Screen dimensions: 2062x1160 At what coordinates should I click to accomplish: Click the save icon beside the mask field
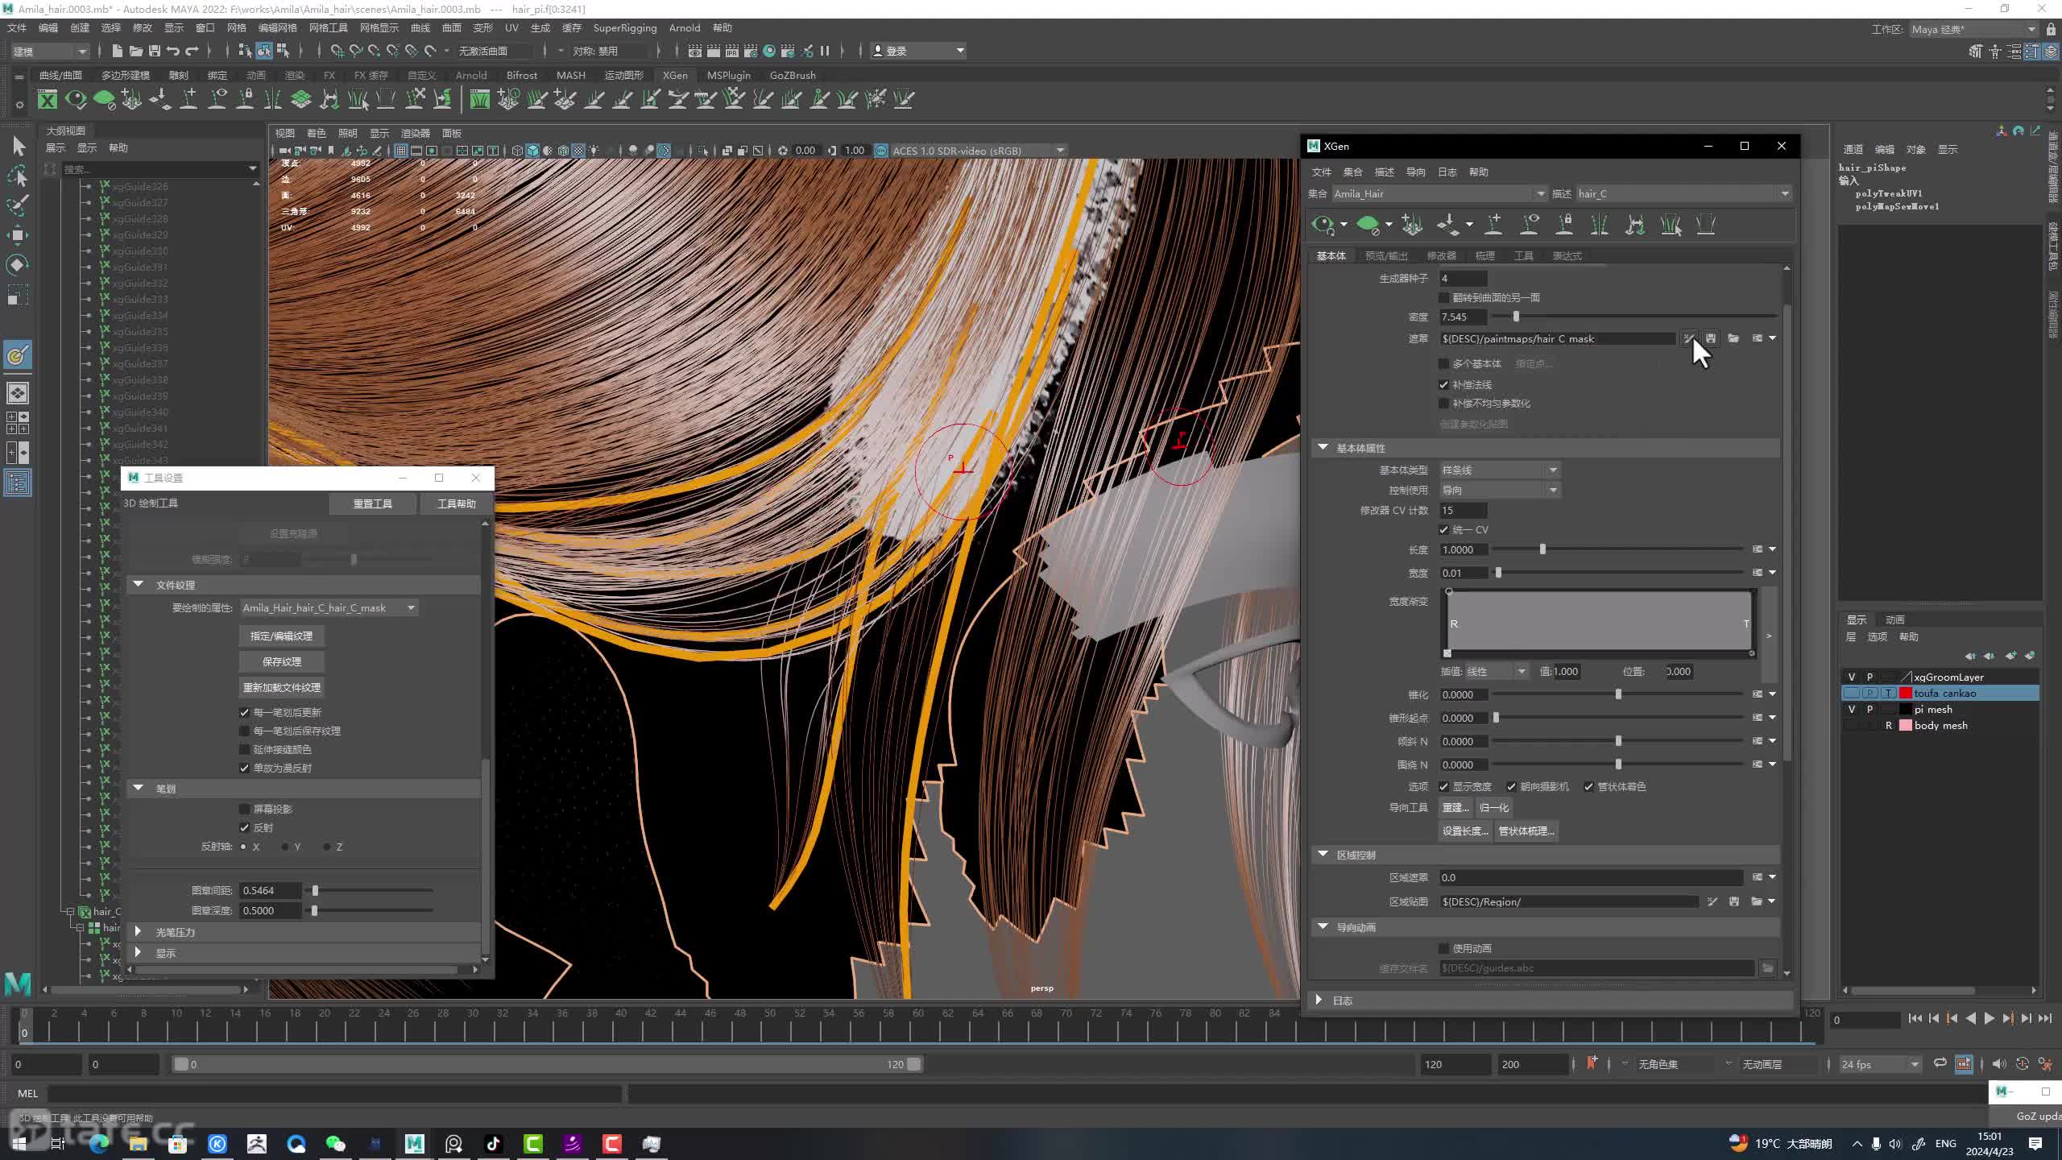pos(1711,338)
